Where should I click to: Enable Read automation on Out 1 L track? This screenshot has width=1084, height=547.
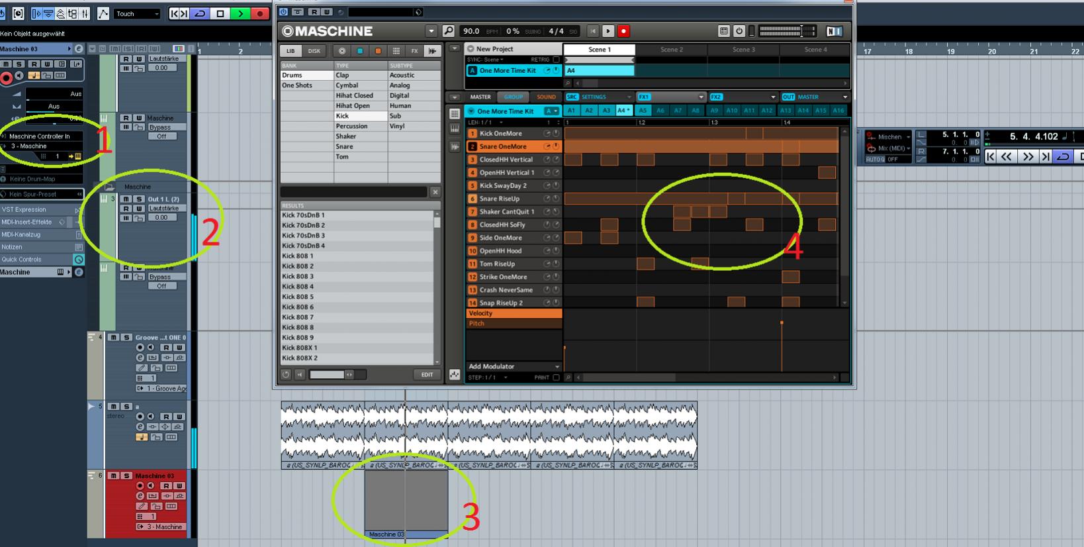pos(126,209)
